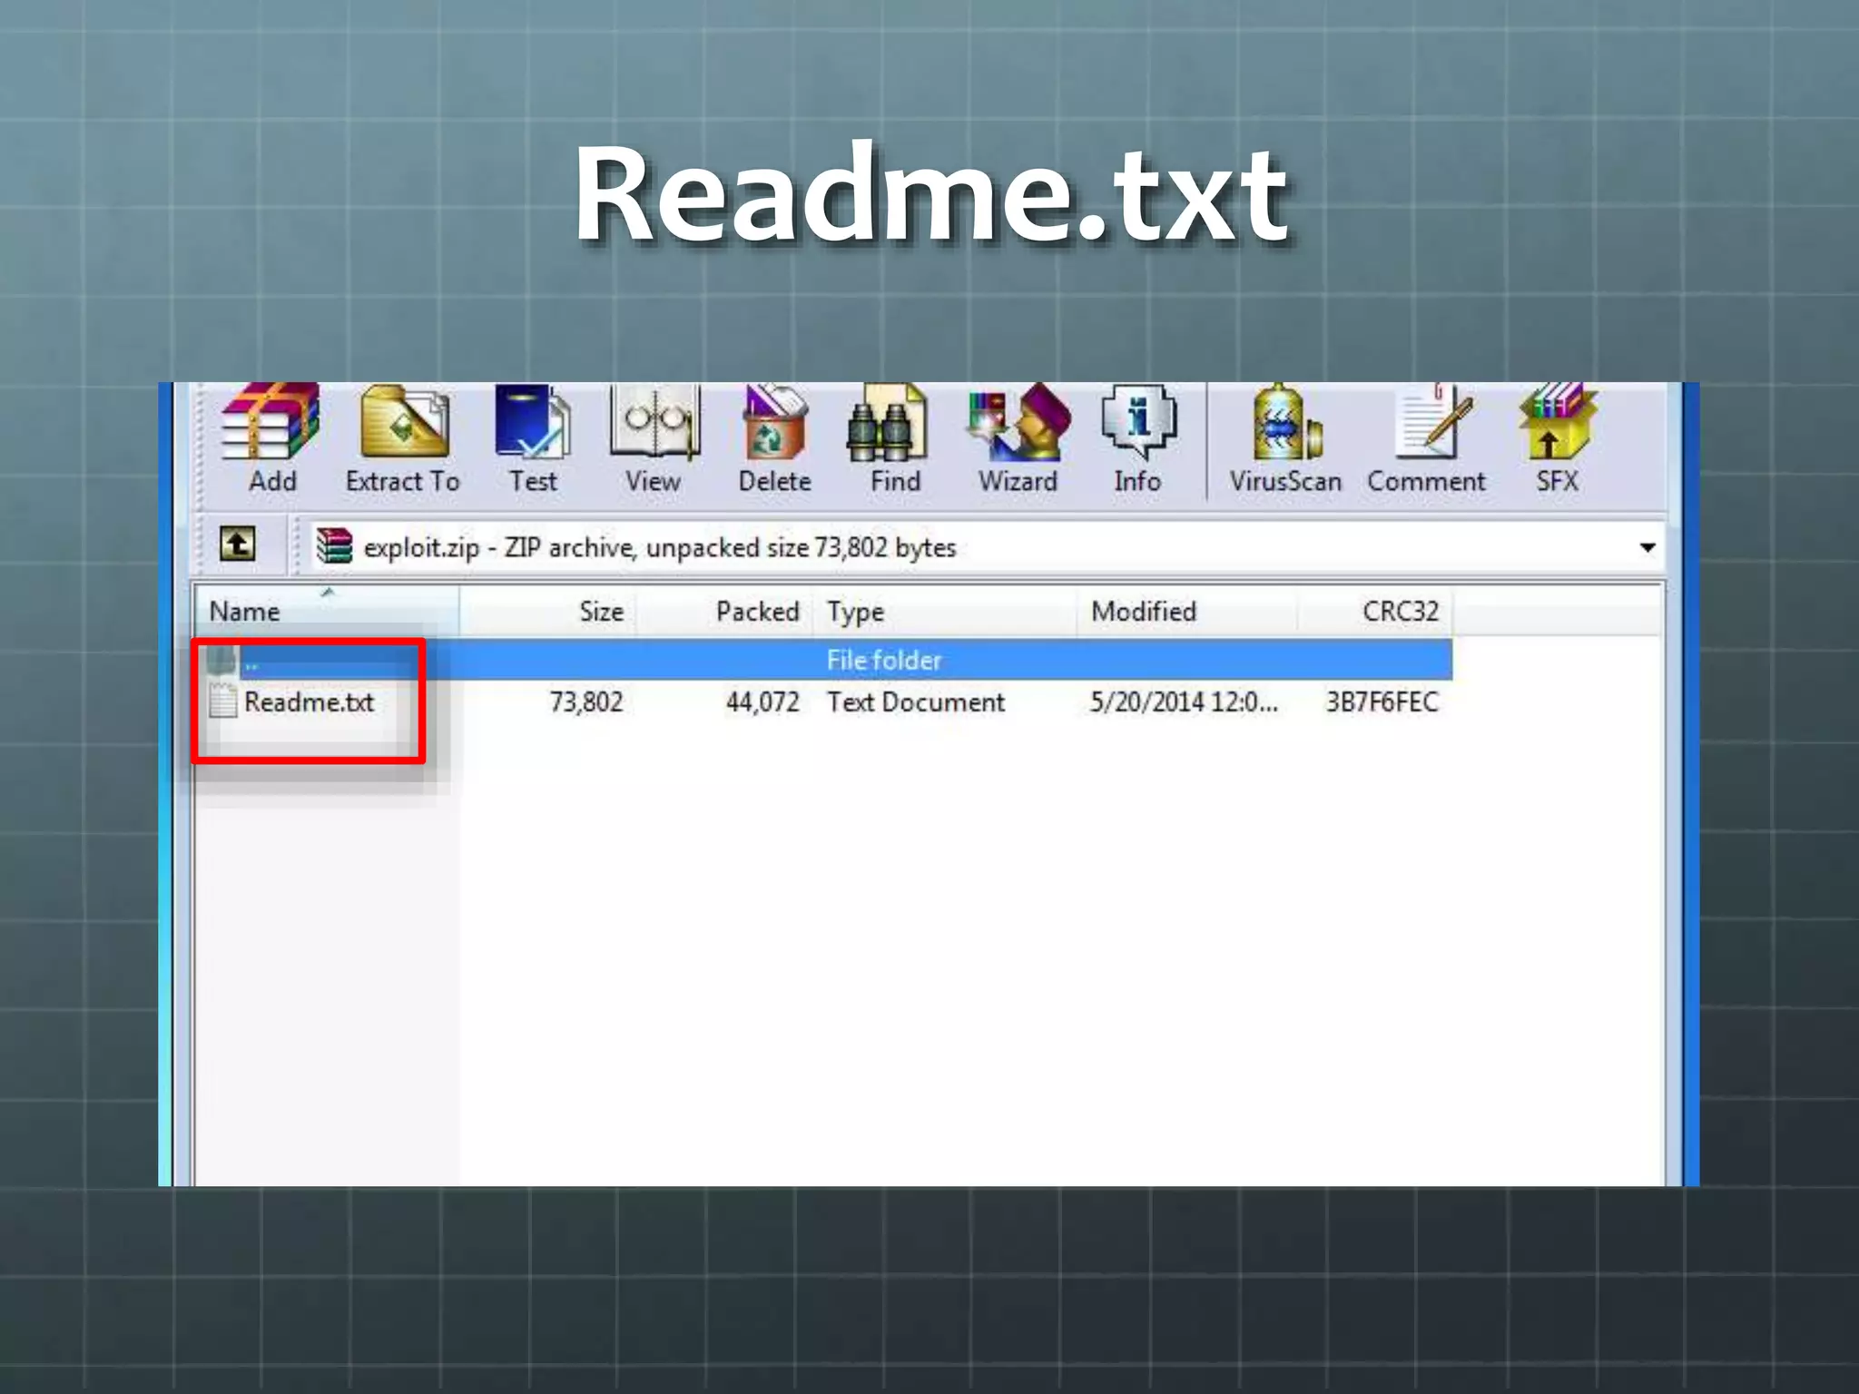The image size is (1859, 1394).
Task: Select the Readme.txt file name
Action: pyautogui.click(x=309, y=702)
